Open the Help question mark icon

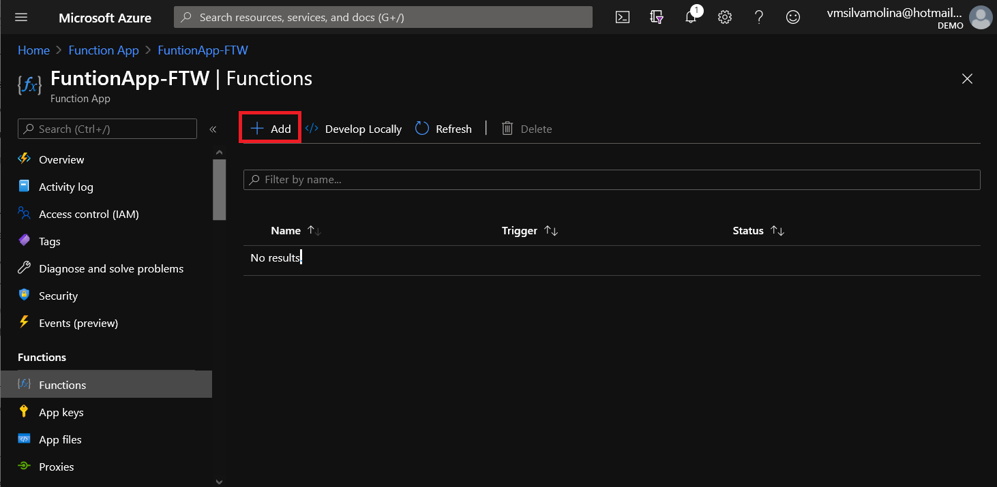tap(759, 17)
